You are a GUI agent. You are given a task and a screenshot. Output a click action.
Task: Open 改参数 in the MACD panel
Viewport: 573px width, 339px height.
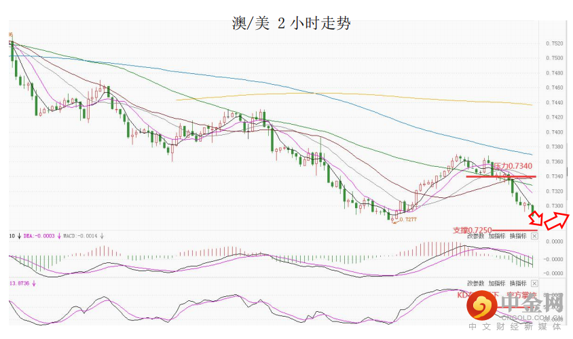click(475, 236)
